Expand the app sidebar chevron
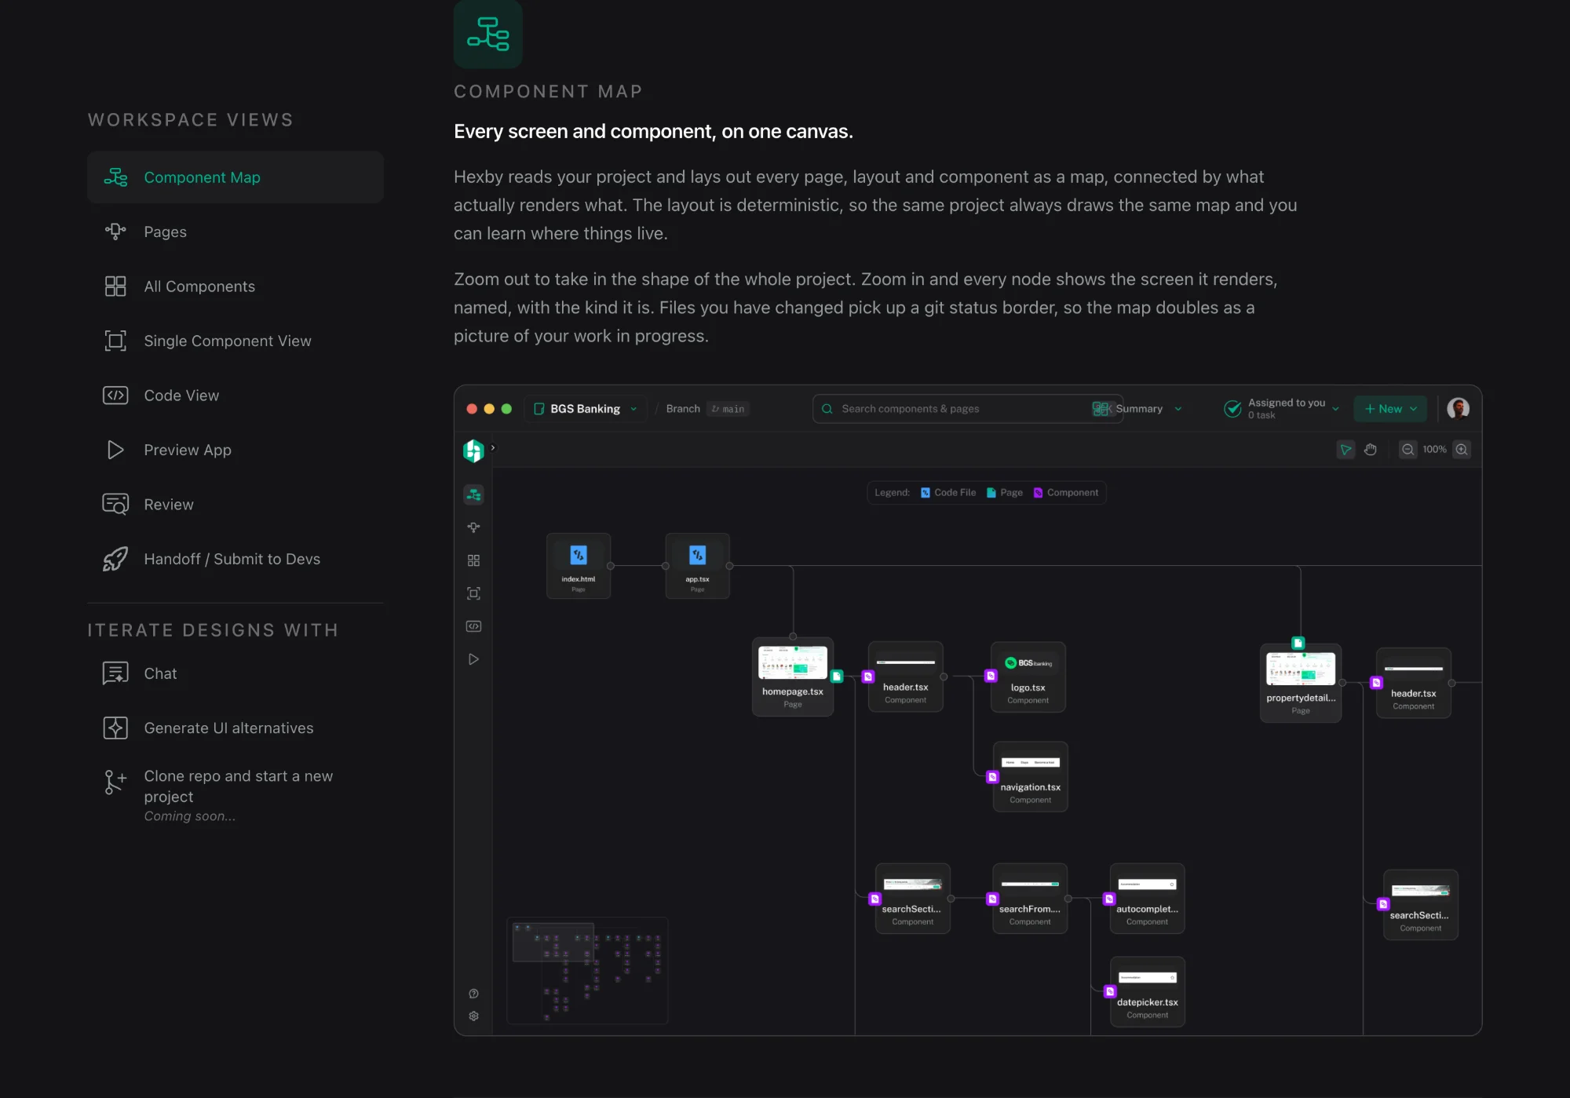1570x1098 pixels. [x=493, y=447]
